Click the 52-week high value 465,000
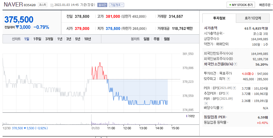The width and height of the screenshot is (273, 138). pos(248,79)
